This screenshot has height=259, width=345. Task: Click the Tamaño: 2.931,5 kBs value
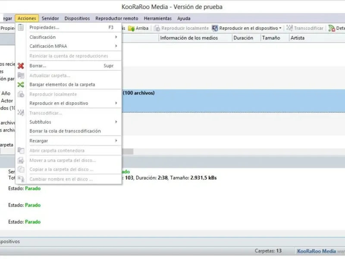(193, 178)
